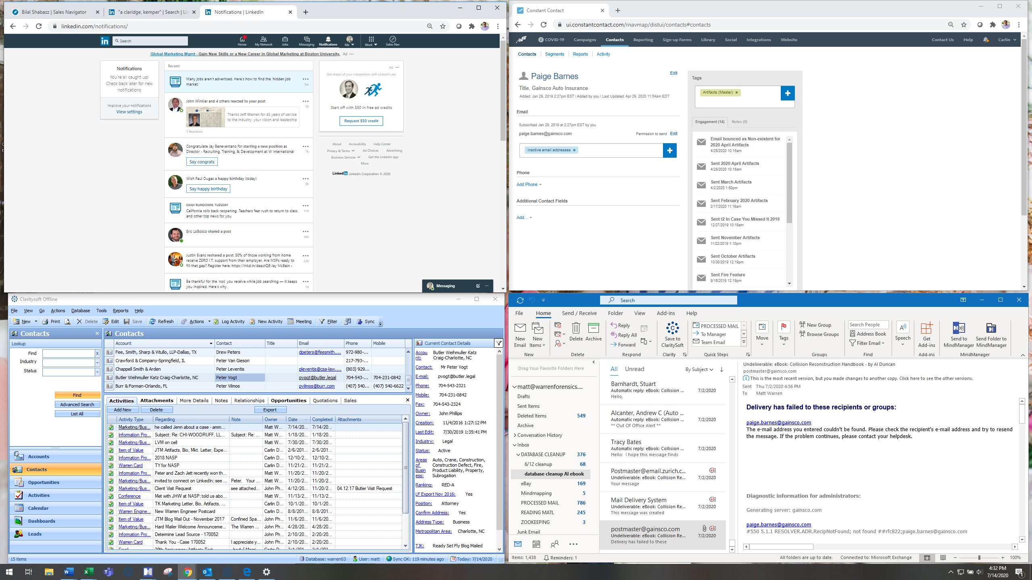The image size is (1032, 580).
Task: Click Save to ClaritySoft in Outlook ribbon
Action: click(672, 334)
